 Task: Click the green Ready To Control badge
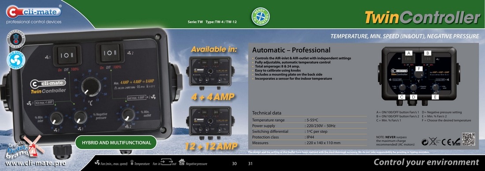pyautogui.click(x=261, y=16)
